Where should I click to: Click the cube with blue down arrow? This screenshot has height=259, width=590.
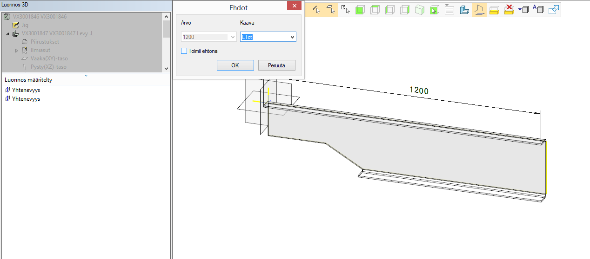(523, 9)
